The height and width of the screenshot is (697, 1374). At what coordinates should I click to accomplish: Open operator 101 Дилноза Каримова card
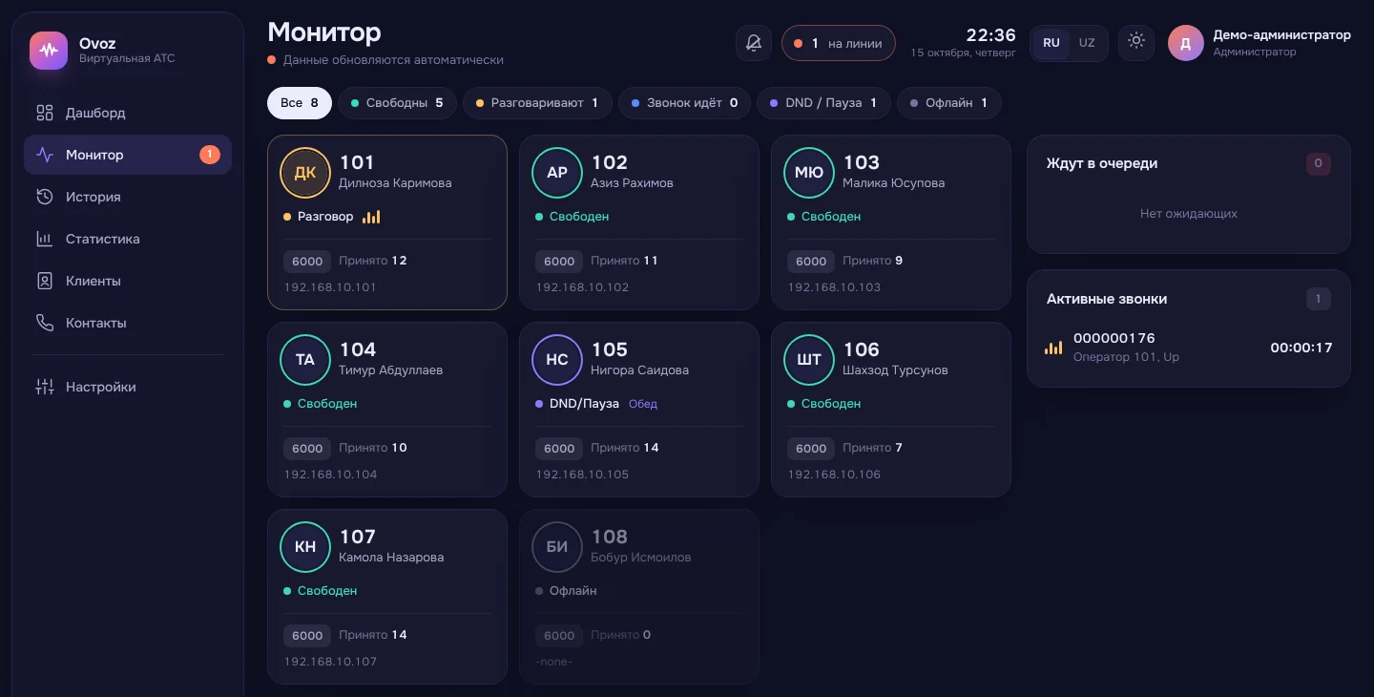[387, 222]
